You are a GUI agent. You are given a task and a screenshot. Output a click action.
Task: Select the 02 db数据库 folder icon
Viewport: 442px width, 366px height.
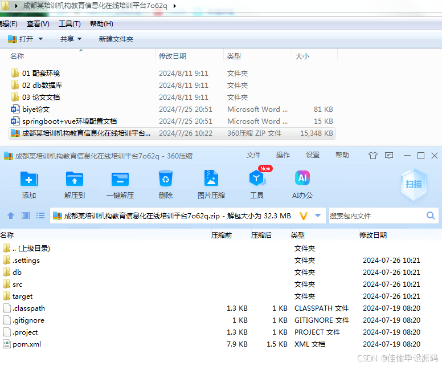tap(15, 85)
